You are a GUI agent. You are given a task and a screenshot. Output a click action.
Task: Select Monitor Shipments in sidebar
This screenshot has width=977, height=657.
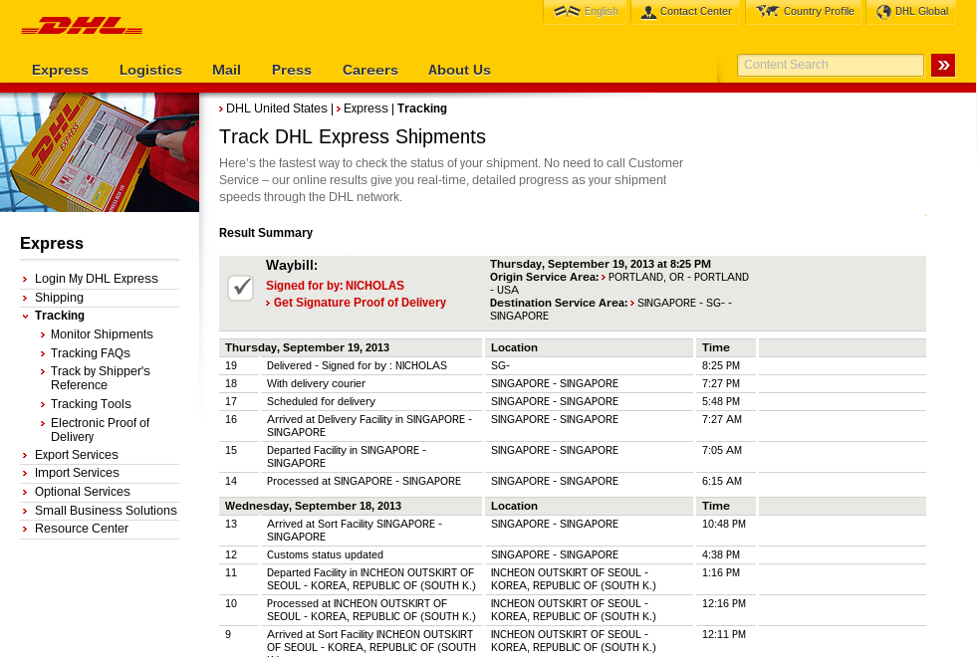tap(102, 334)
